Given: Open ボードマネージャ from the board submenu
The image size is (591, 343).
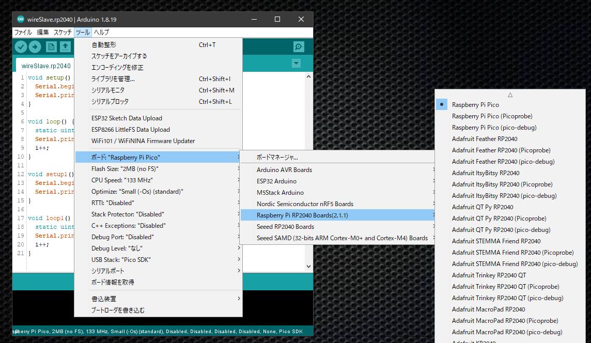Looking at the screenshot, I should click(x=277, y=158).
